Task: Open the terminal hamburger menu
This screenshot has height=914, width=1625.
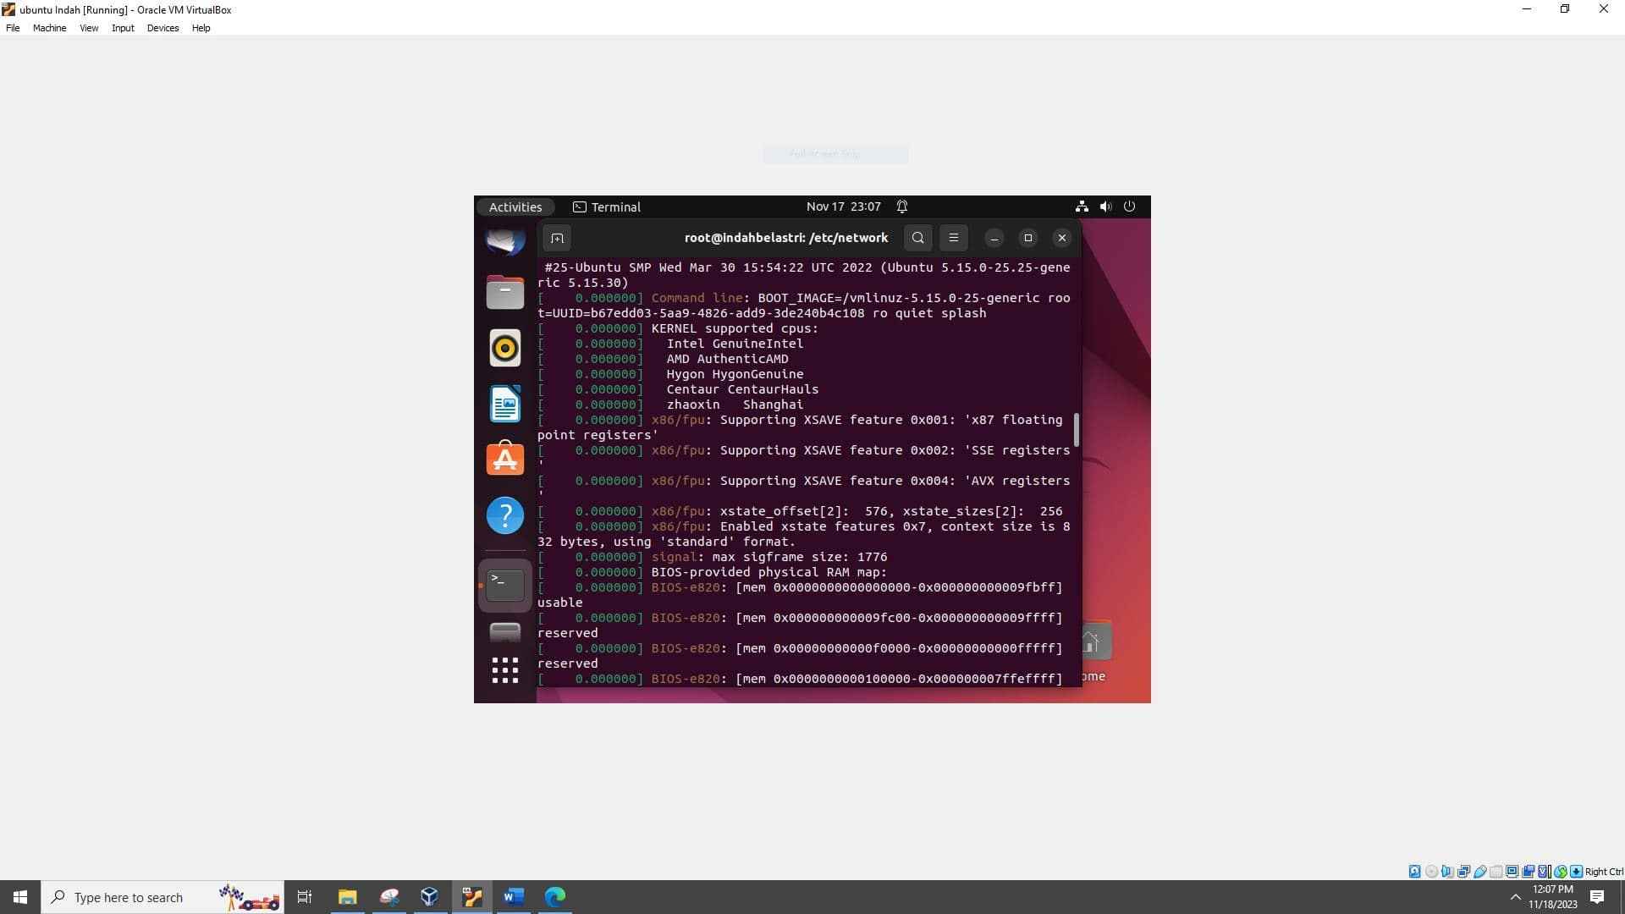Action: coord(954,238)
